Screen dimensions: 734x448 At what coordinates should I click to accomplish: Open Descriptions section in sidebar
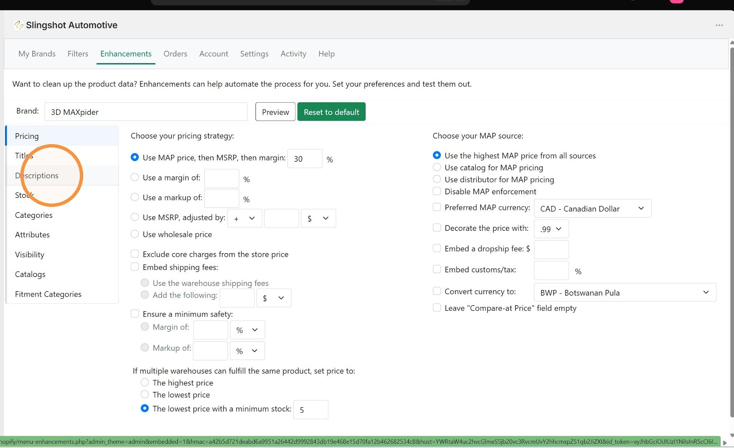pyautogui.click(x=62, y=175)
